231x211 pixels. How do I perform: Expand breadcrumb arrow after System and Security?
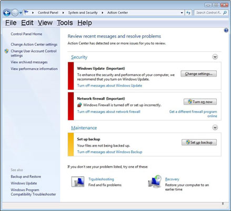(x=103, y=13)
